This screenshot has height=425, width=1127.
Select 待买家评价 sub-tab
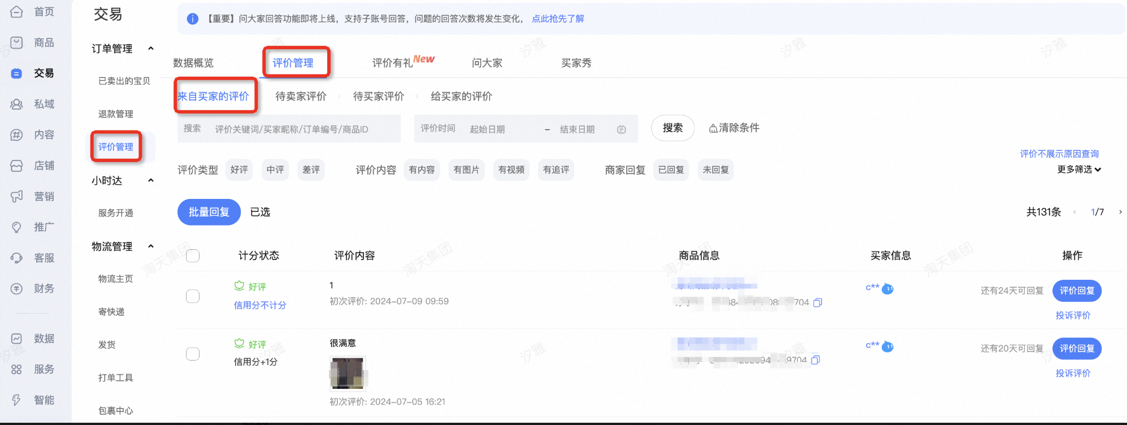tap(379, 96)
